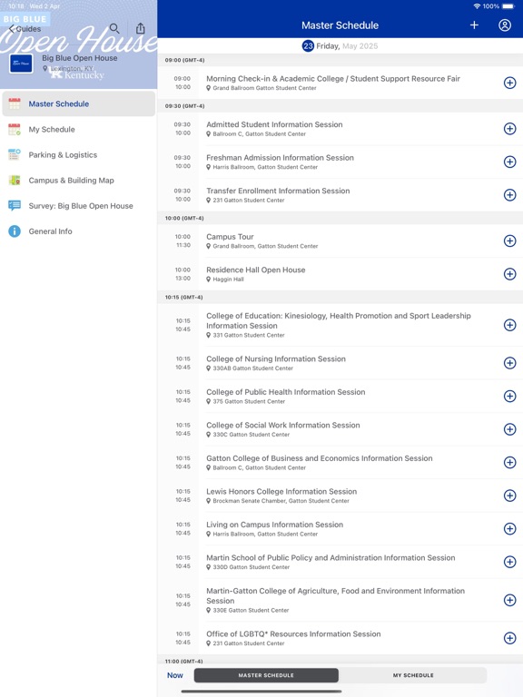Open College of Education Kinesiology session details
Screen dimensions: 523x697
(340, 325)
